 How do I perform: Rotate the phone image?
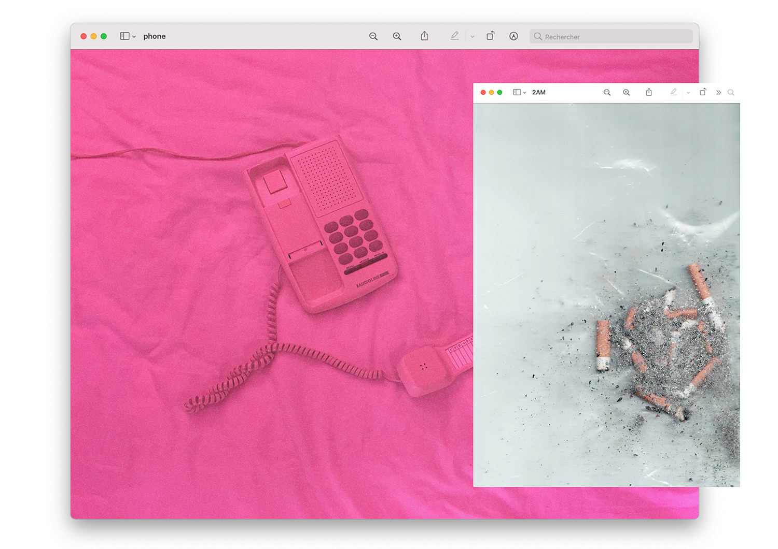[490, 36]
